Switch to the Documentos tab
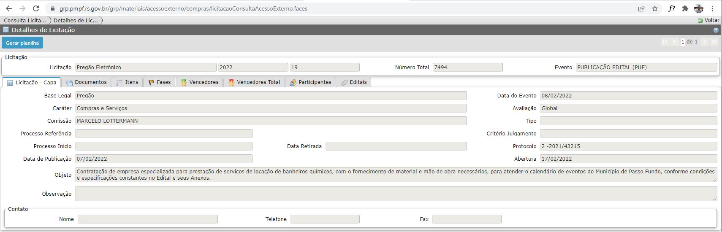Viewport: 722px width, 232px height. coord(87,82)
